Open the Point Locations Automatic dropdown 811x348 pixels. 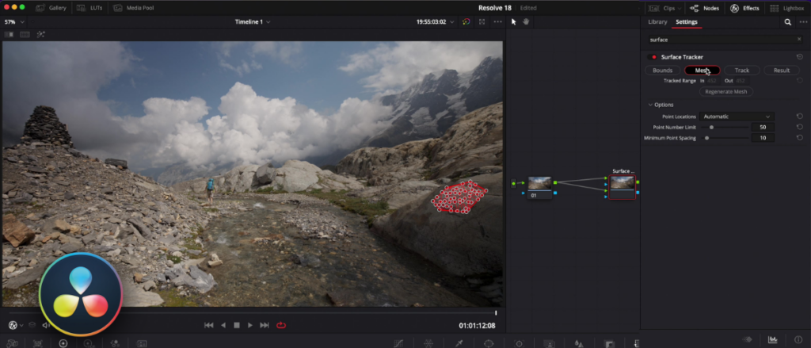tap(737, 117)
